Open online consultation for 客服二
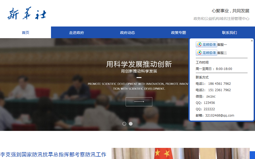The height and width of the screenshot is (159, 255). 206,53
